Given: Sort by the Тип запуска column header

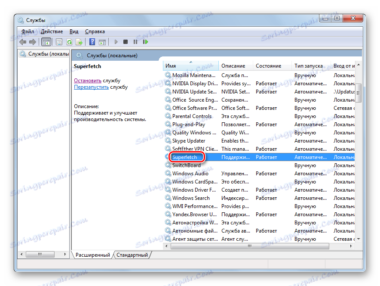Looking at the screenshot, I should (311, 66).
